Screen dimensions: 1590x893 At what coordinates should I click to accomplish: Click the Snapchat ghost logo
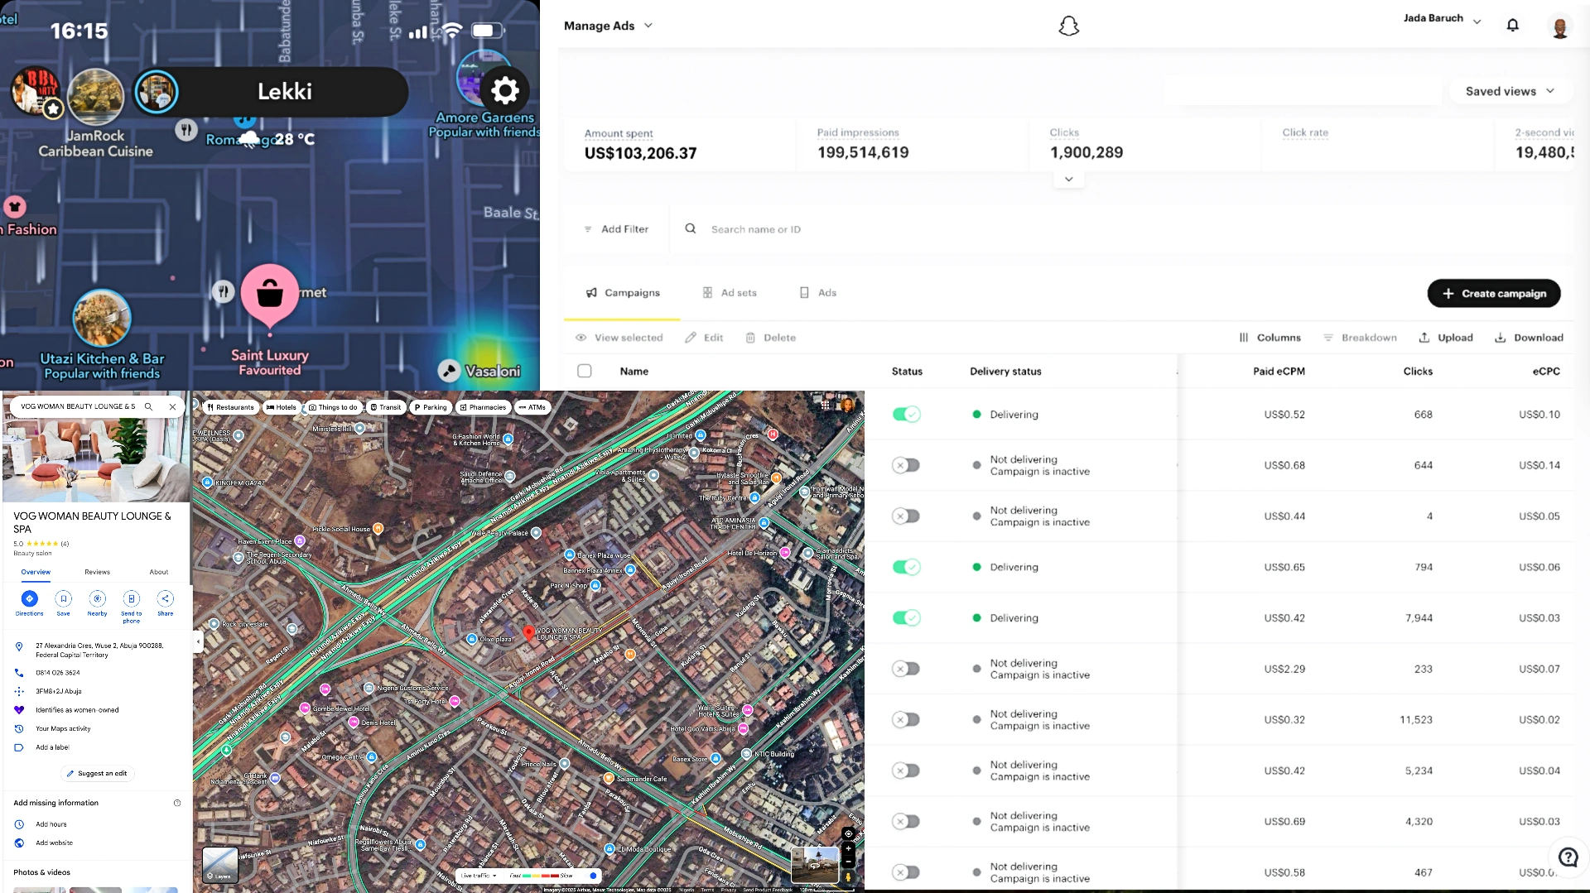pos(1069,26)
